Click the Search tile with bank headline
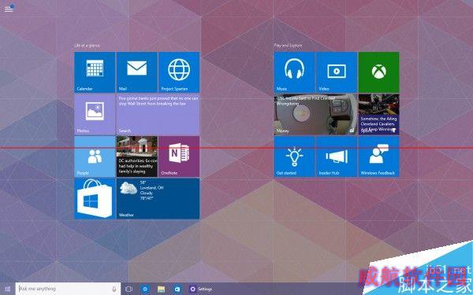The width and height of the screenshot is (473, 295). coord(158,114)
